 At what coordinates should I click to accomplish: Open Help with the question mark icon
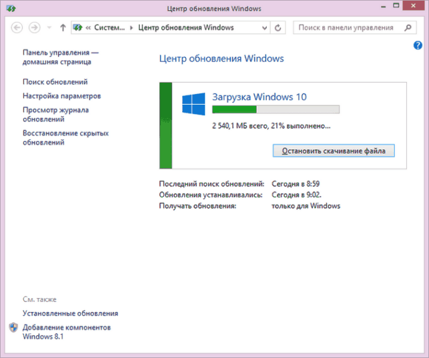coord(418,45)
